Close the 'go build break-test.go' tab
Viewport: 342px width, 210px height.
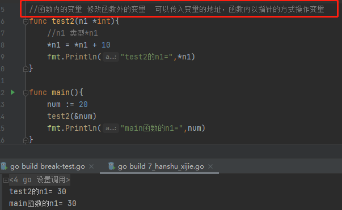click(91, 166)
